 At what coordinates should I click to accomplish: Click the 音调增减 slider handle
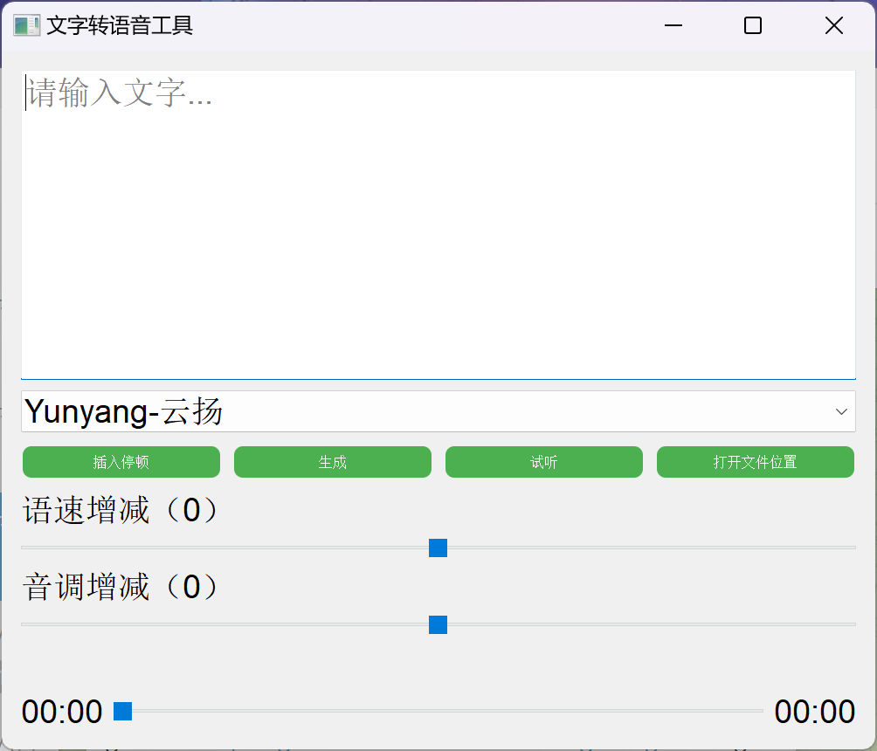point(438,624)
